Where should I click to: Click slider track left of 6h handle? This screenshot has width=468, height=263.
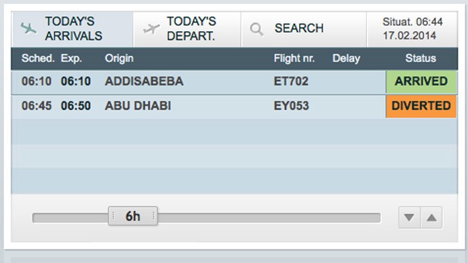tap(71, 218)
